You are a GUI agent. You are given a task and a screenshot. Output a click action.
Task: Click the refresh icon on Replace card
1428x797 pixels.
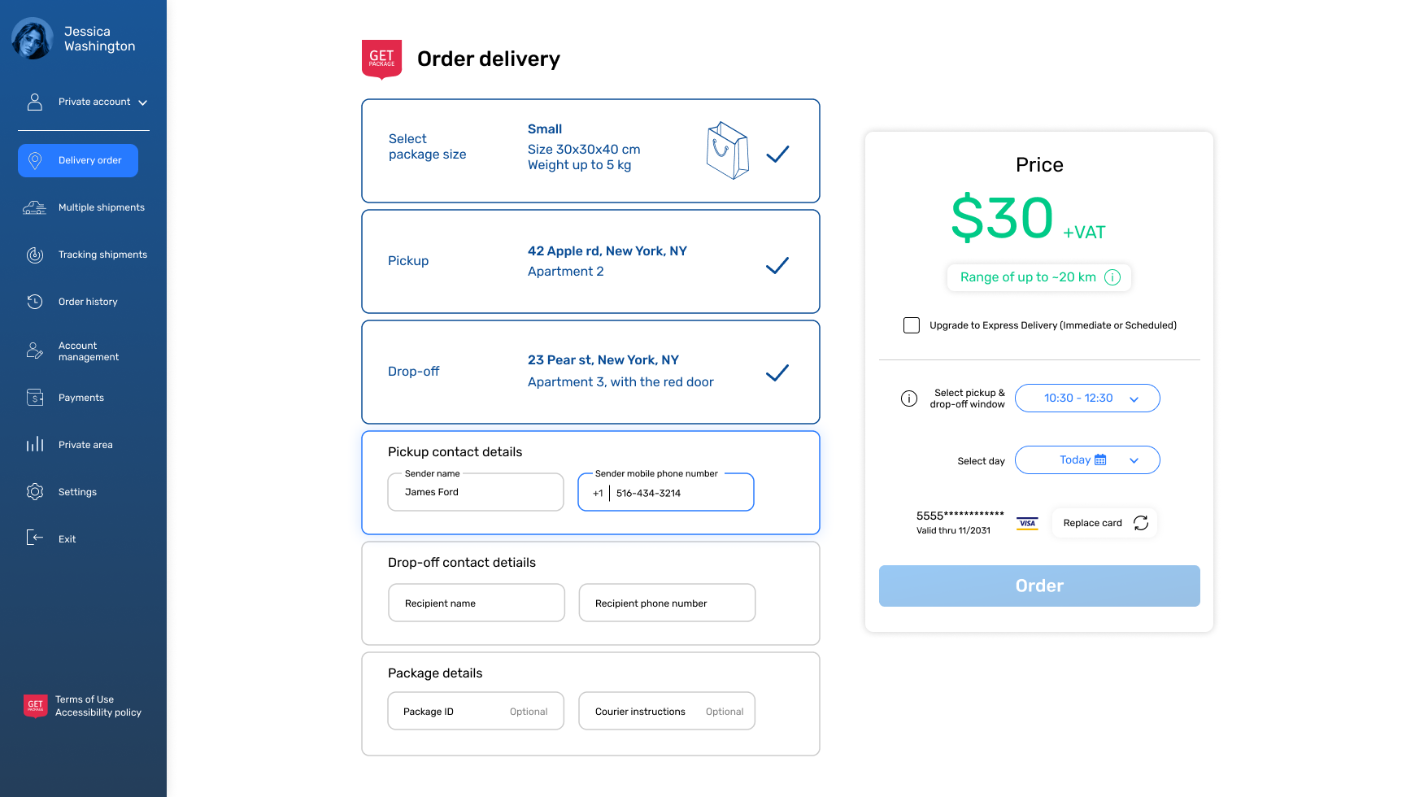(1141, 523)
